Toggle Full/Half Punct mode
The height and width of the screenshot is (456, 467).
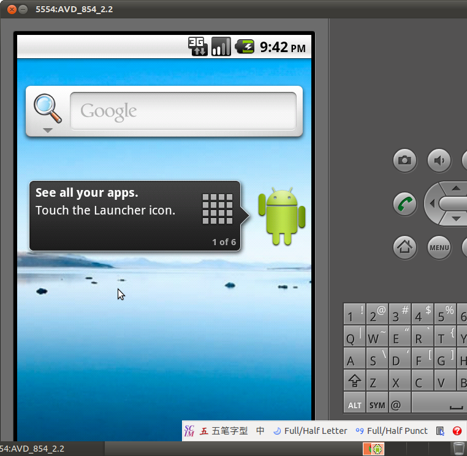[x=392, y=431]
